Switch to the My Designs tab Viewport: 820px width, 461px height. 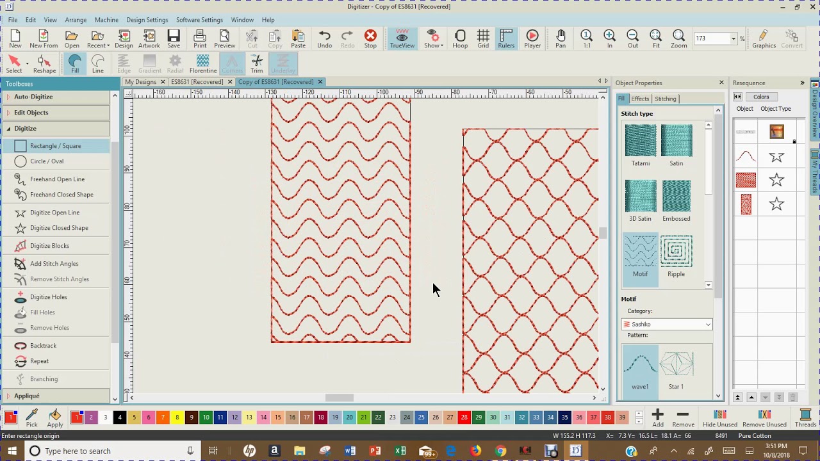coord(141,82)
